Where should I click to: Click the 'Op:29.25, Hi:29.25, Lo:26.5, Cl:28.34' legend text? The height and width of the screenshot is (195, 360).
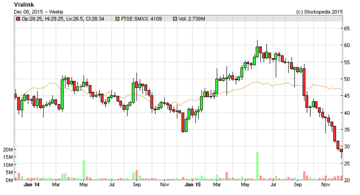(x=63, y=19)
